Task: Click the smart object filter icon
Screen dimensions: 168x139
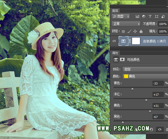Action: pyautogui.click(x=163, y=16)
